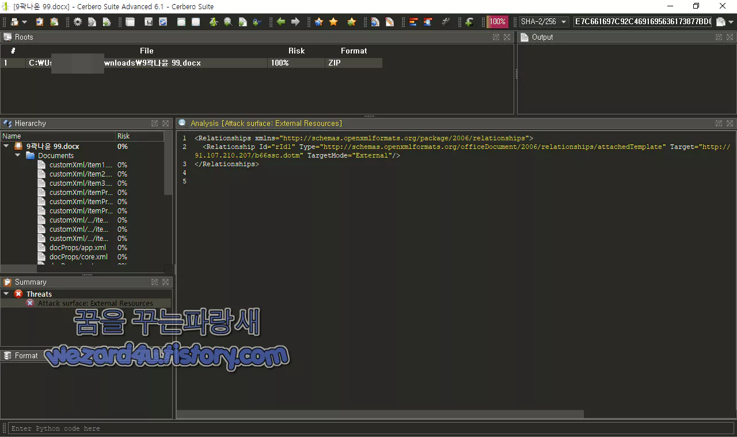Open the settings gear on the toolbar
Screen dimensions: 737x437
click(x=77, y=21)
